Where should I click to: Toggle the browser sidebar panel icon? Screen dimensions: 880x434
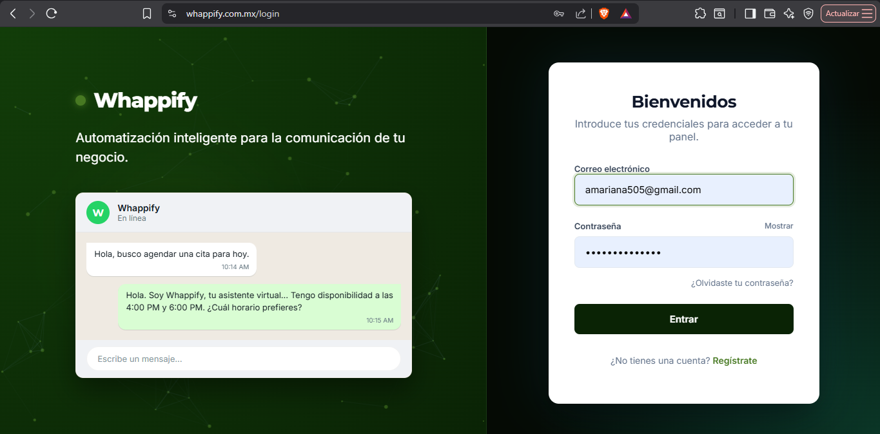[x=750, y=14]
